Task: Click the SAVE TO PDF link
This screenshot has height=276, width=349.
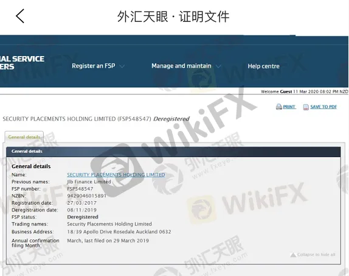Action: click(323, 107)
